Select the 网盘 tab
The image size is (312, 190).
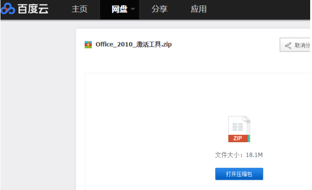pos(119,9)
